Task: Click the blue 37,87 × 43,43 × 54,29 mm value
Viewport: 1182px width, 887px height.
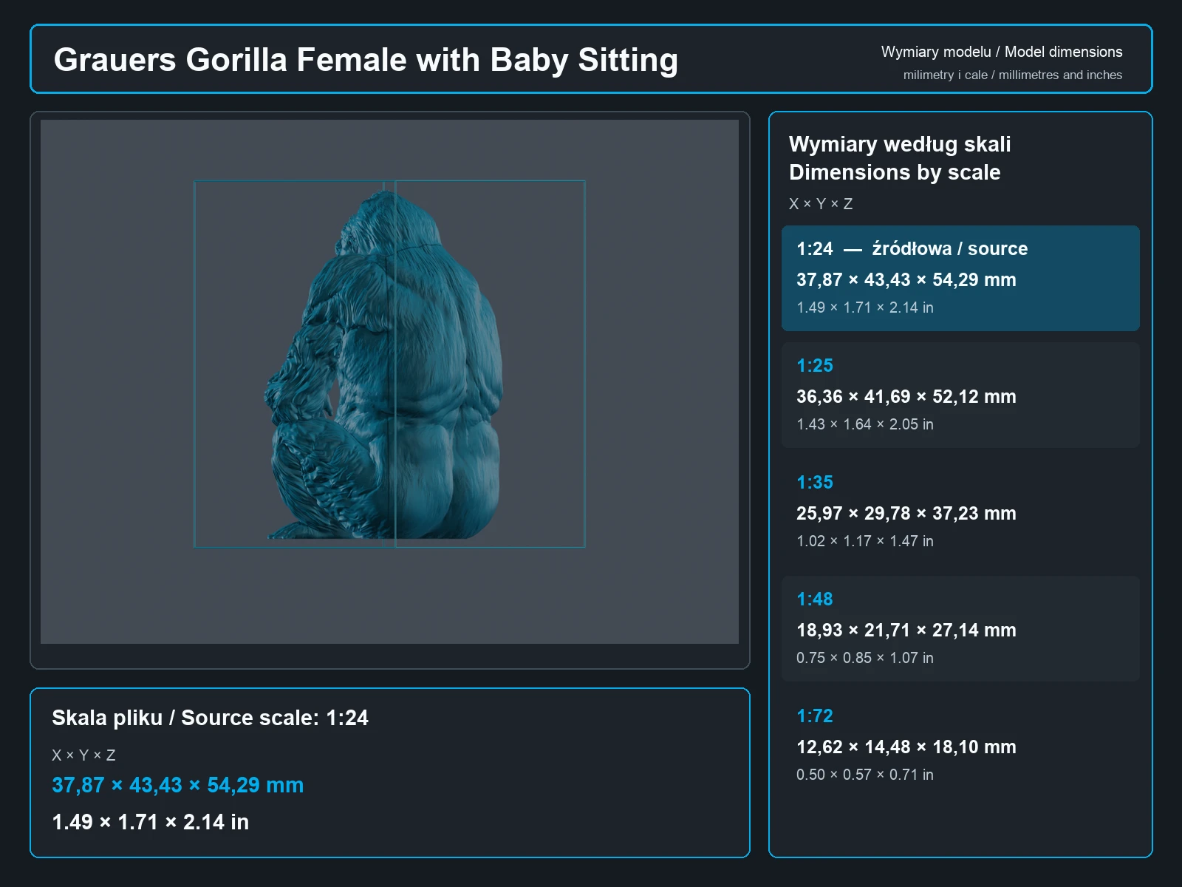Action: (x=177, y=785)
